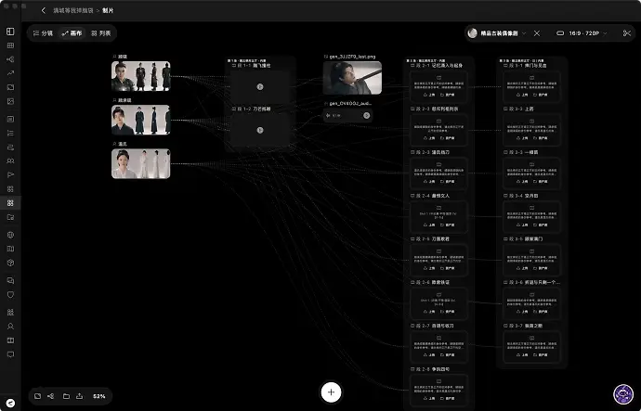This screenshot has height=411, width=641.
Task: Select the 段 3-6 segment title
Action: [532, 282]
